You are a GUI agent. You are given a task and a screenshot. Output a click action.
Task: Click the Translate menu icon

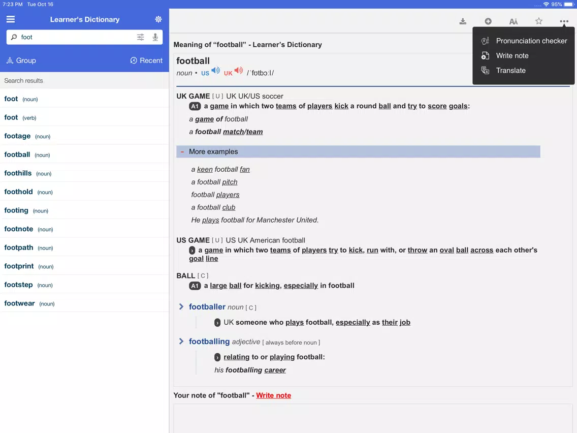pyautogui.click(x=486, y=70)
